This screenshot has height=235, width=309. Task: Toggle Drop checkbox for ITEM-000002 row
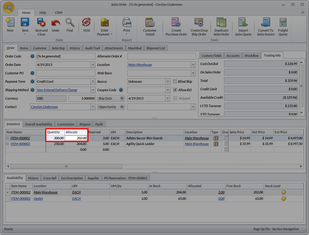pyautogui.click(x=226, y=138)
